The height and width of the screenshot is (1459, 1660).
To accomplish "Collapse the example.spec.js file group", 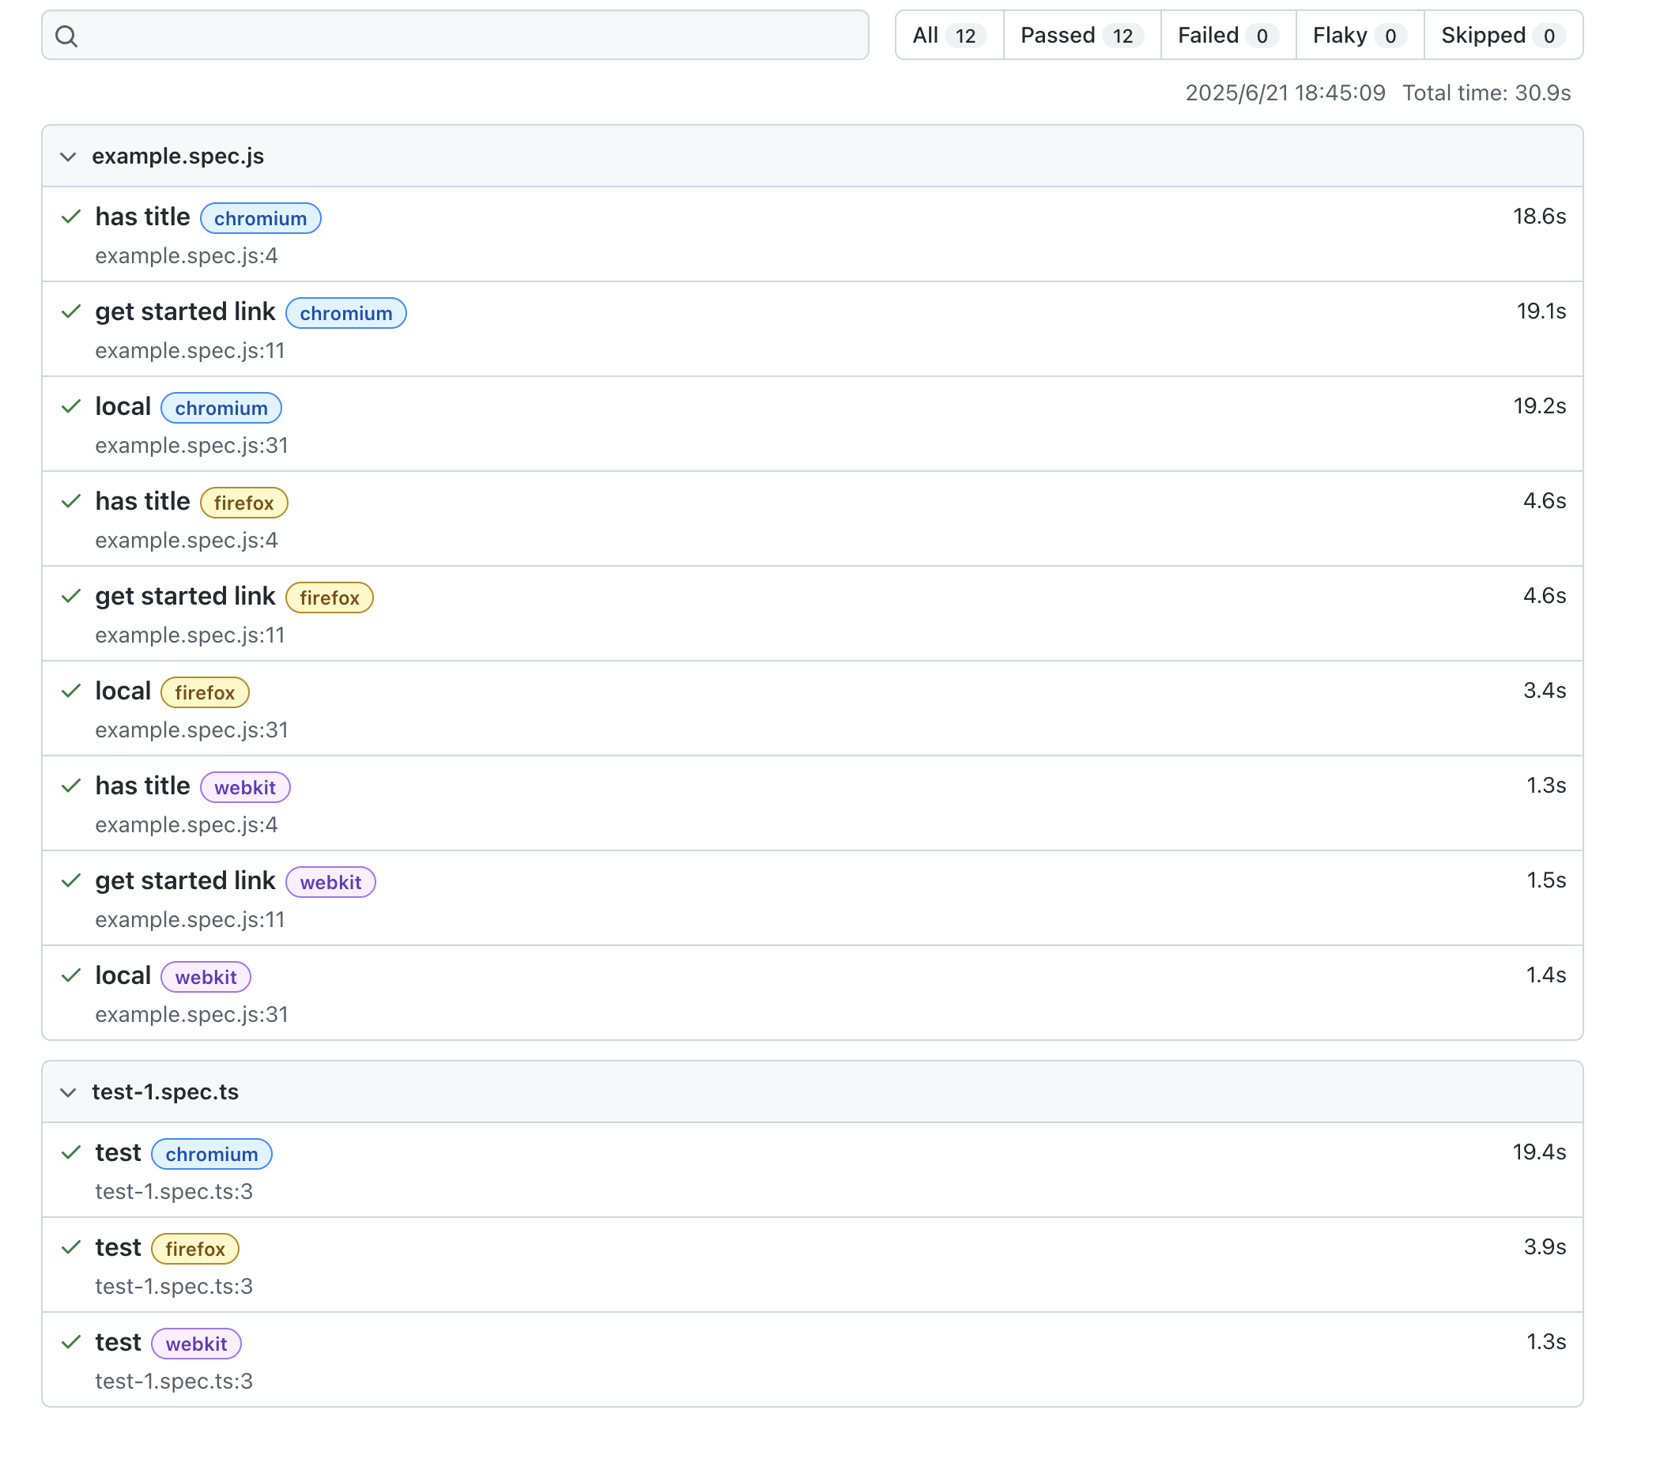I will (68, 156).
